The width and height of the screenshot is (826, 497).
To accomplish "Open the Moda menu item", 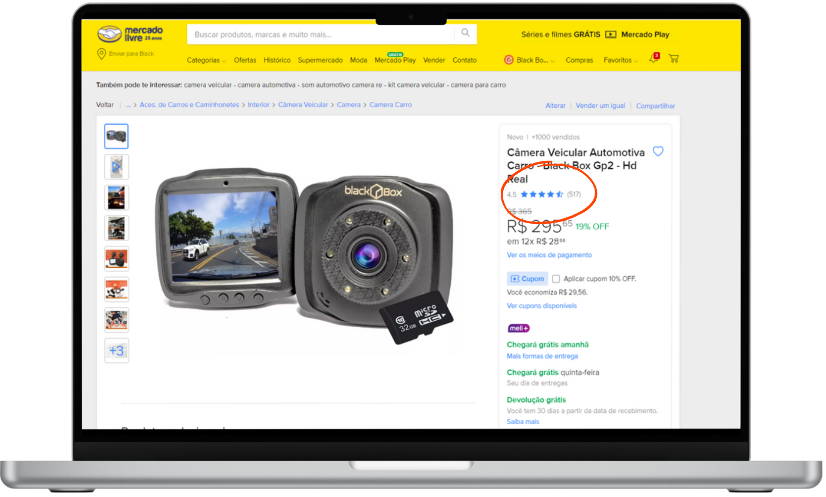I will (x=359, y=60).
